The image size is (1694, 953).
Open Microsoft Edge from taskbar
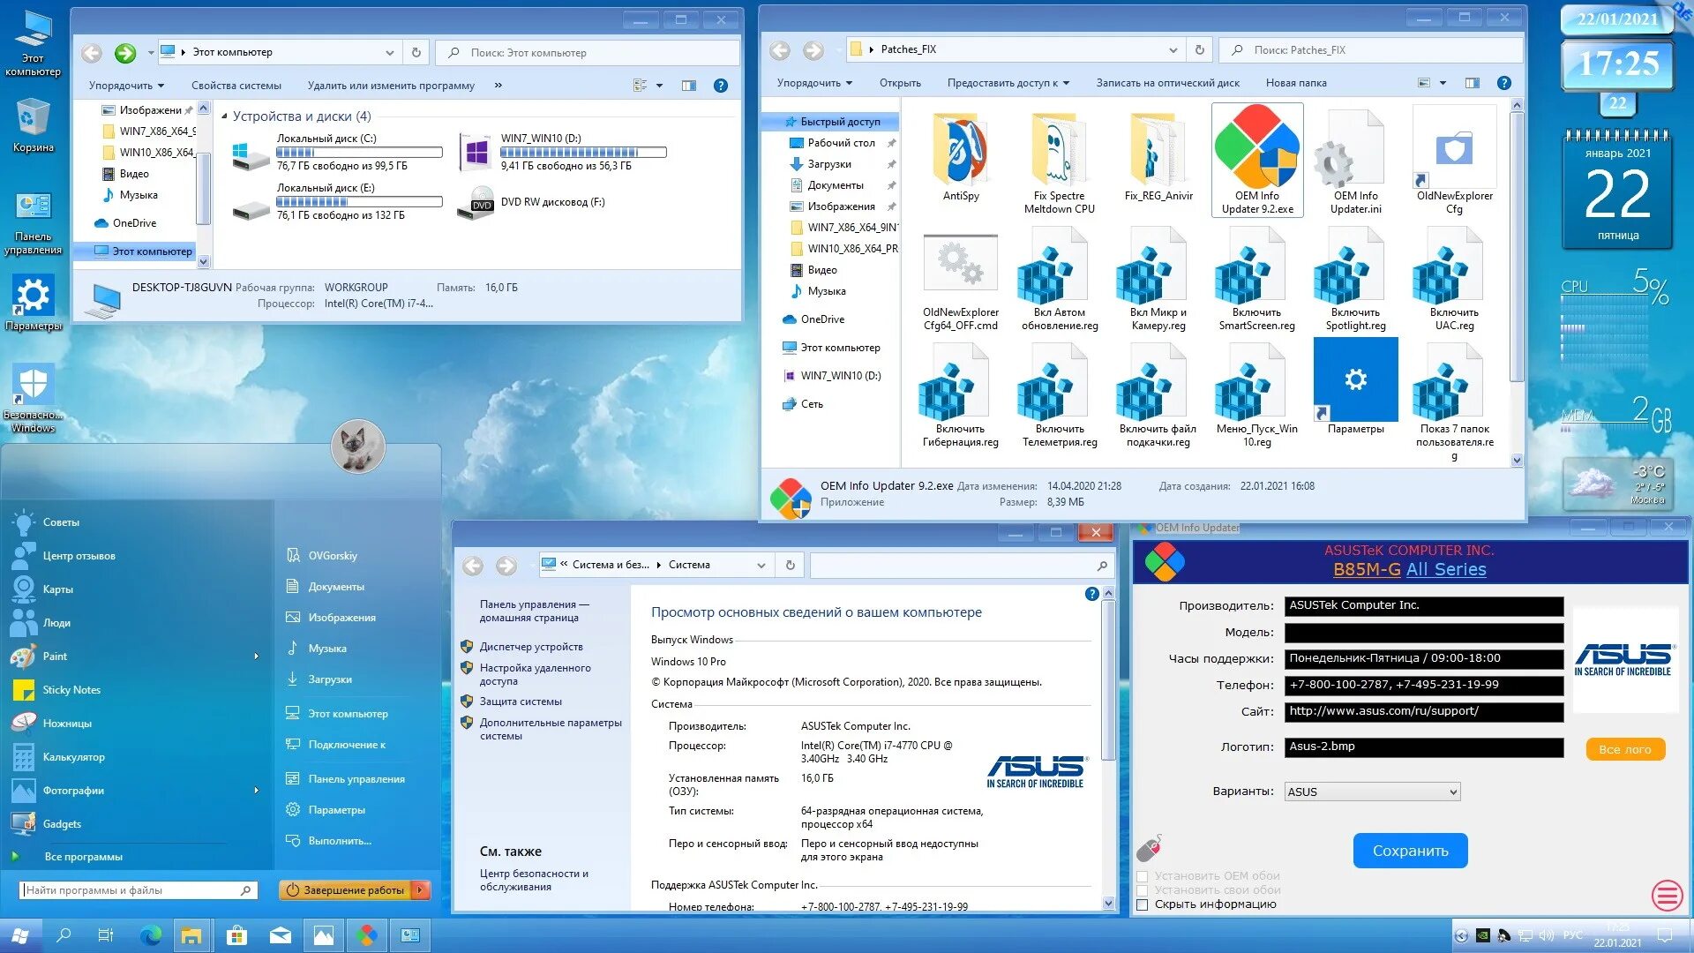point(151,935)
